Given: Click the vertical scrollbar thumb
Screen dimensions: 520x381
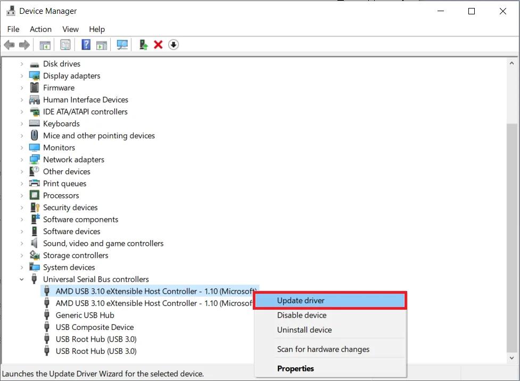Looking at the screenshot, I should (x=511, y=238).
